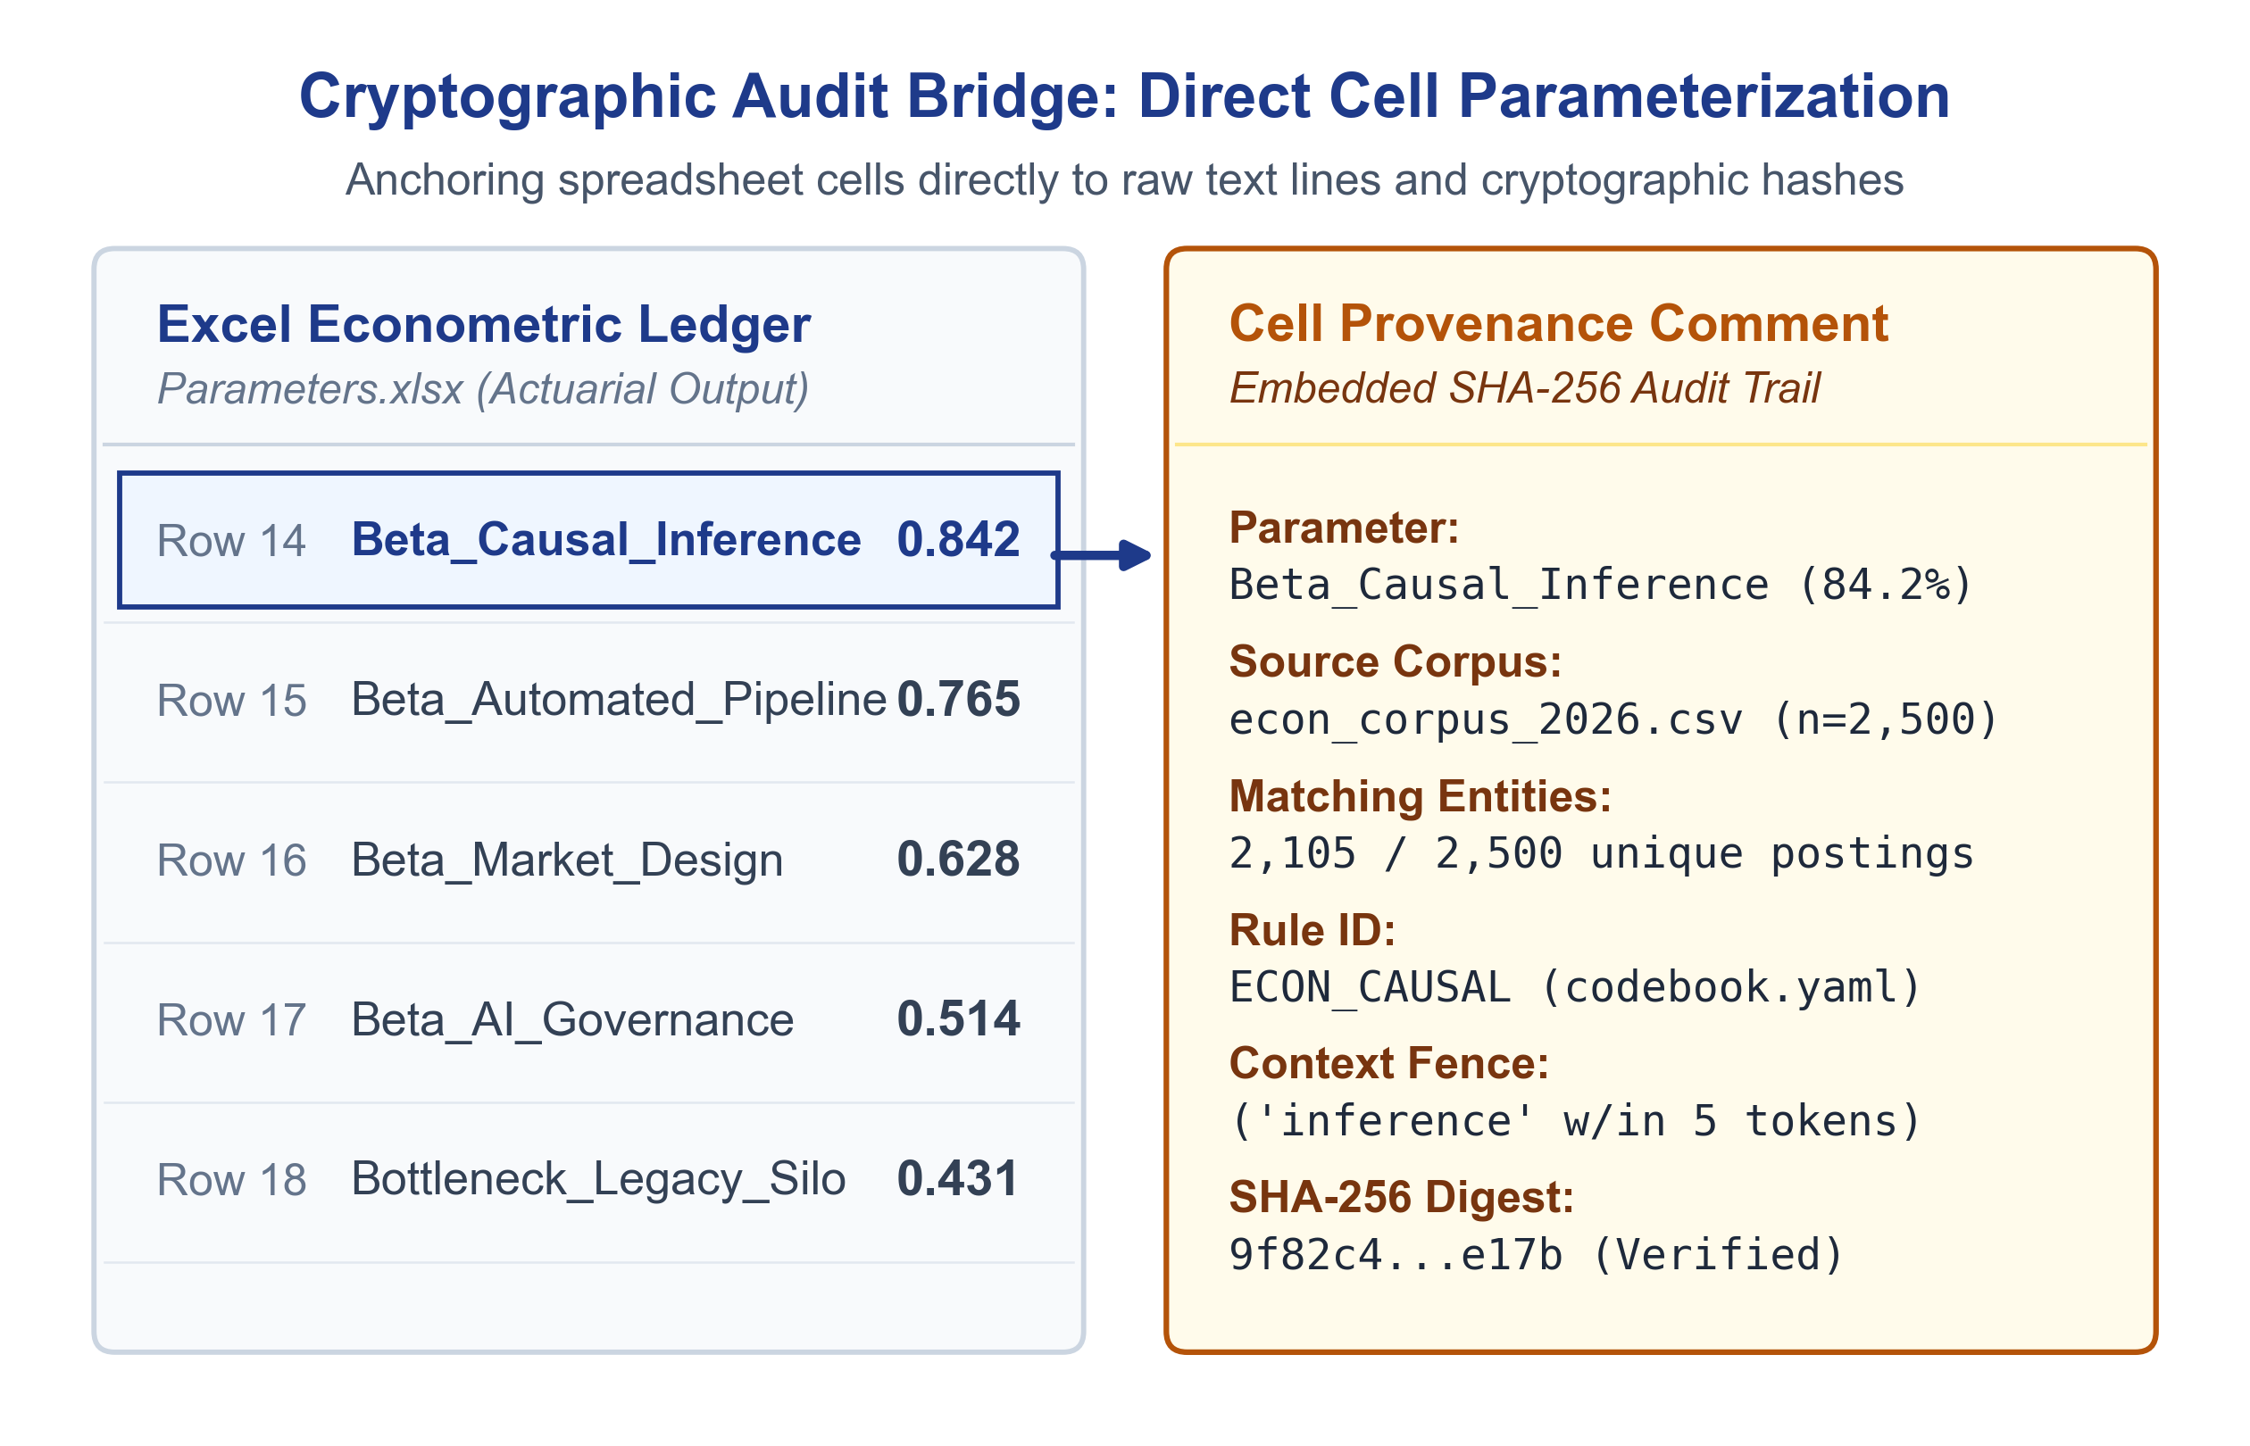Select Row 16 Beta_Market_Design entry

click(588, 861)
